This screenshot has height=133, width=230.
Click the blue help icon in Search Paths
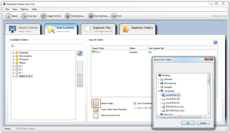pyautogui.click(x=215, y=42)
